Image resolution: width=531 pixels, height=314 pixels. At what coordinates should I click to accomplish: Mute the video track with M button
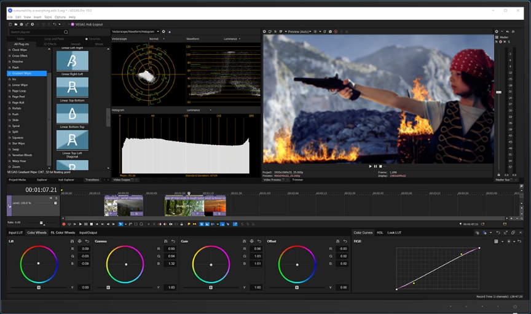click(51, 198)
